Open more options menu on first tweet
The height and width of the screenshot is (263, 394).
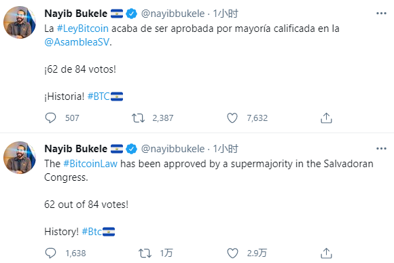pos(381,14)
